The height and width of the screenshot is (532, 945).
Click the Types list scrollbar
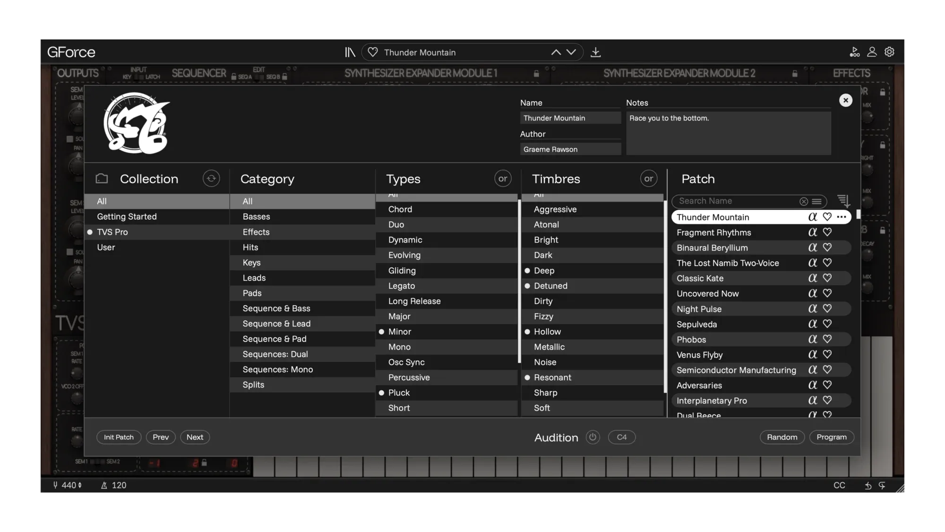[x=519, y=281]
